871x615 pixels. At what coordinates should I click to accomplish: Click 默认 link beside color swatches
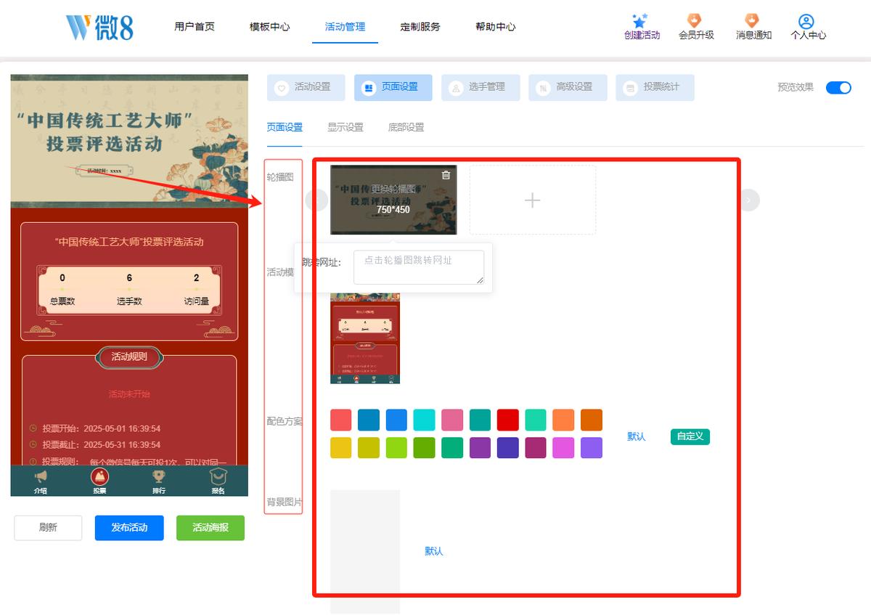tap(637, 436)
